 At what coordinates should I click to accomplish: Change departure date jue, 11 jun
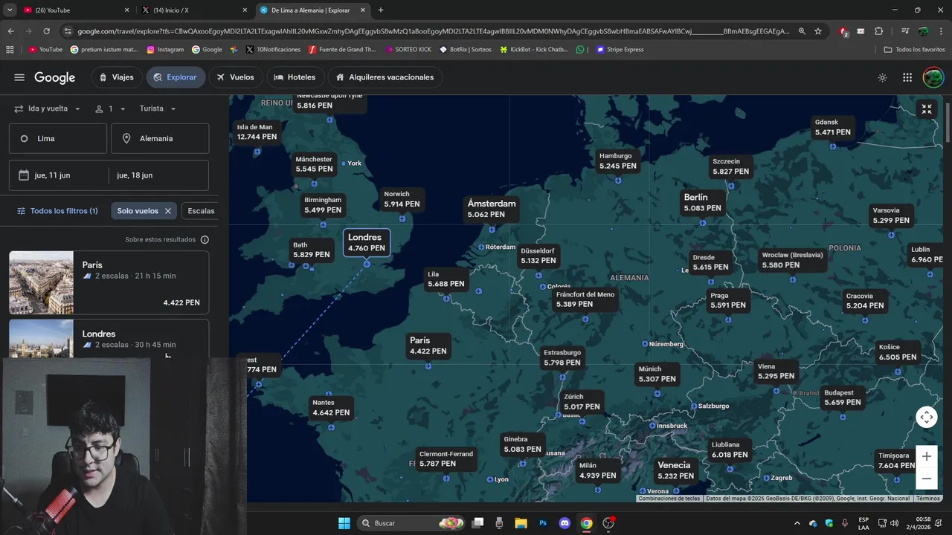59,175
